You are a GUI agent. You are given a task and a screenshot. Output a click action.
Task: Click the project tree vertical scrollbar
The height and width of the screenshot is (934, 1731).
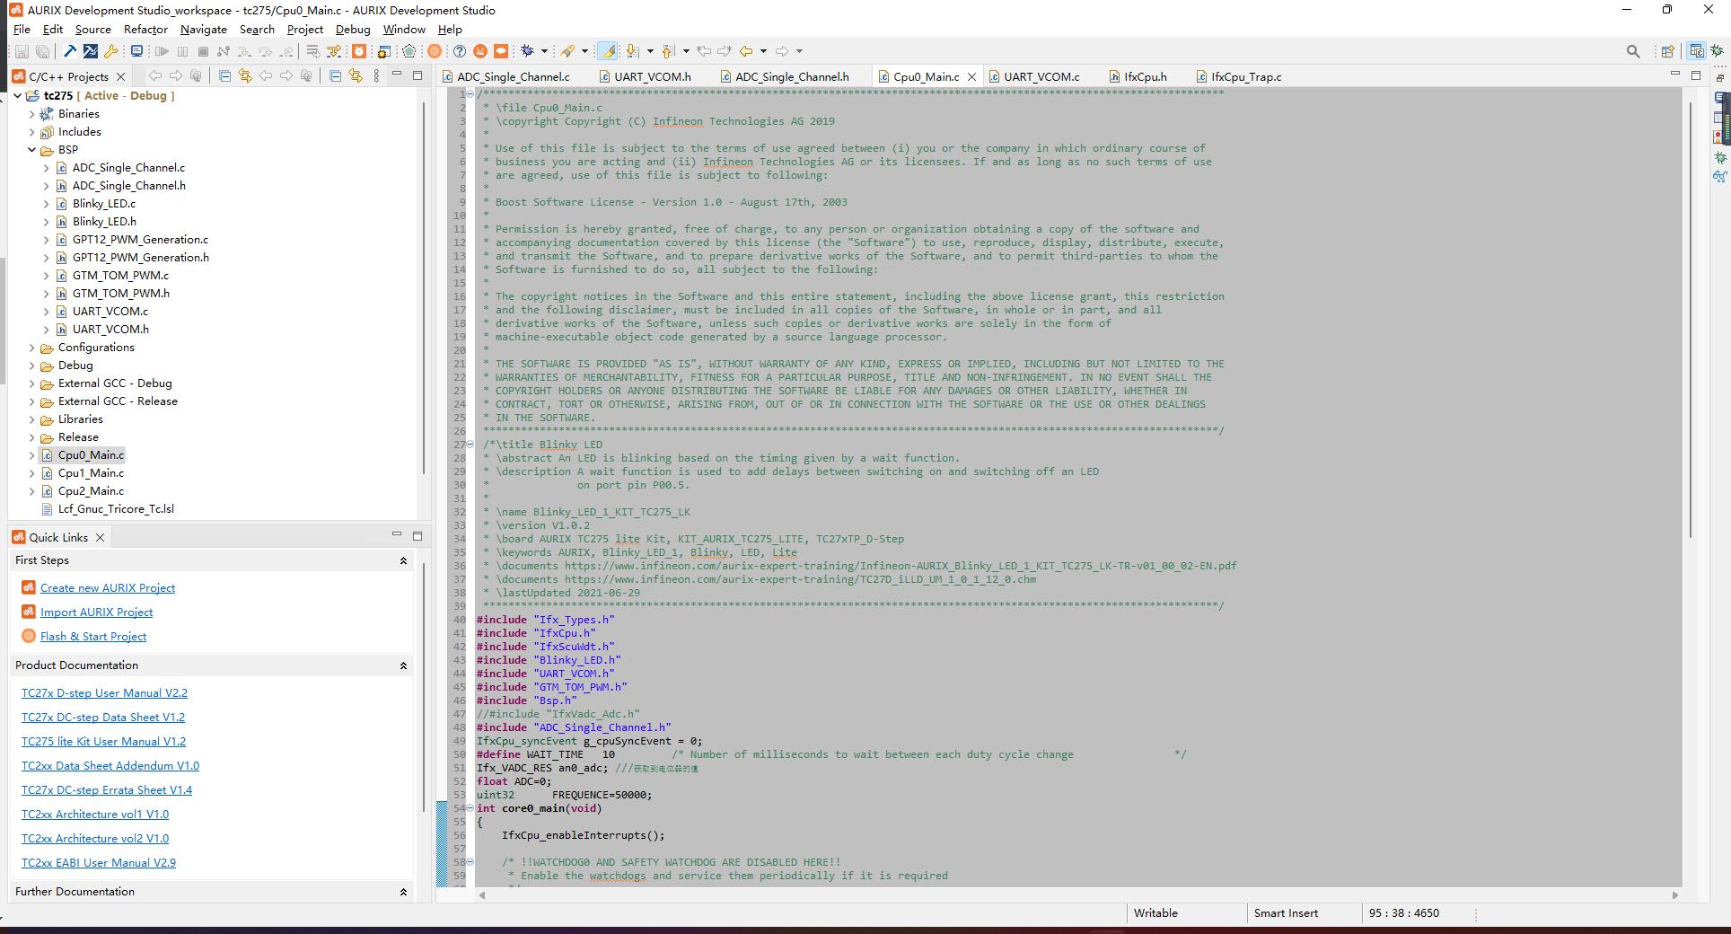point(424,287)
